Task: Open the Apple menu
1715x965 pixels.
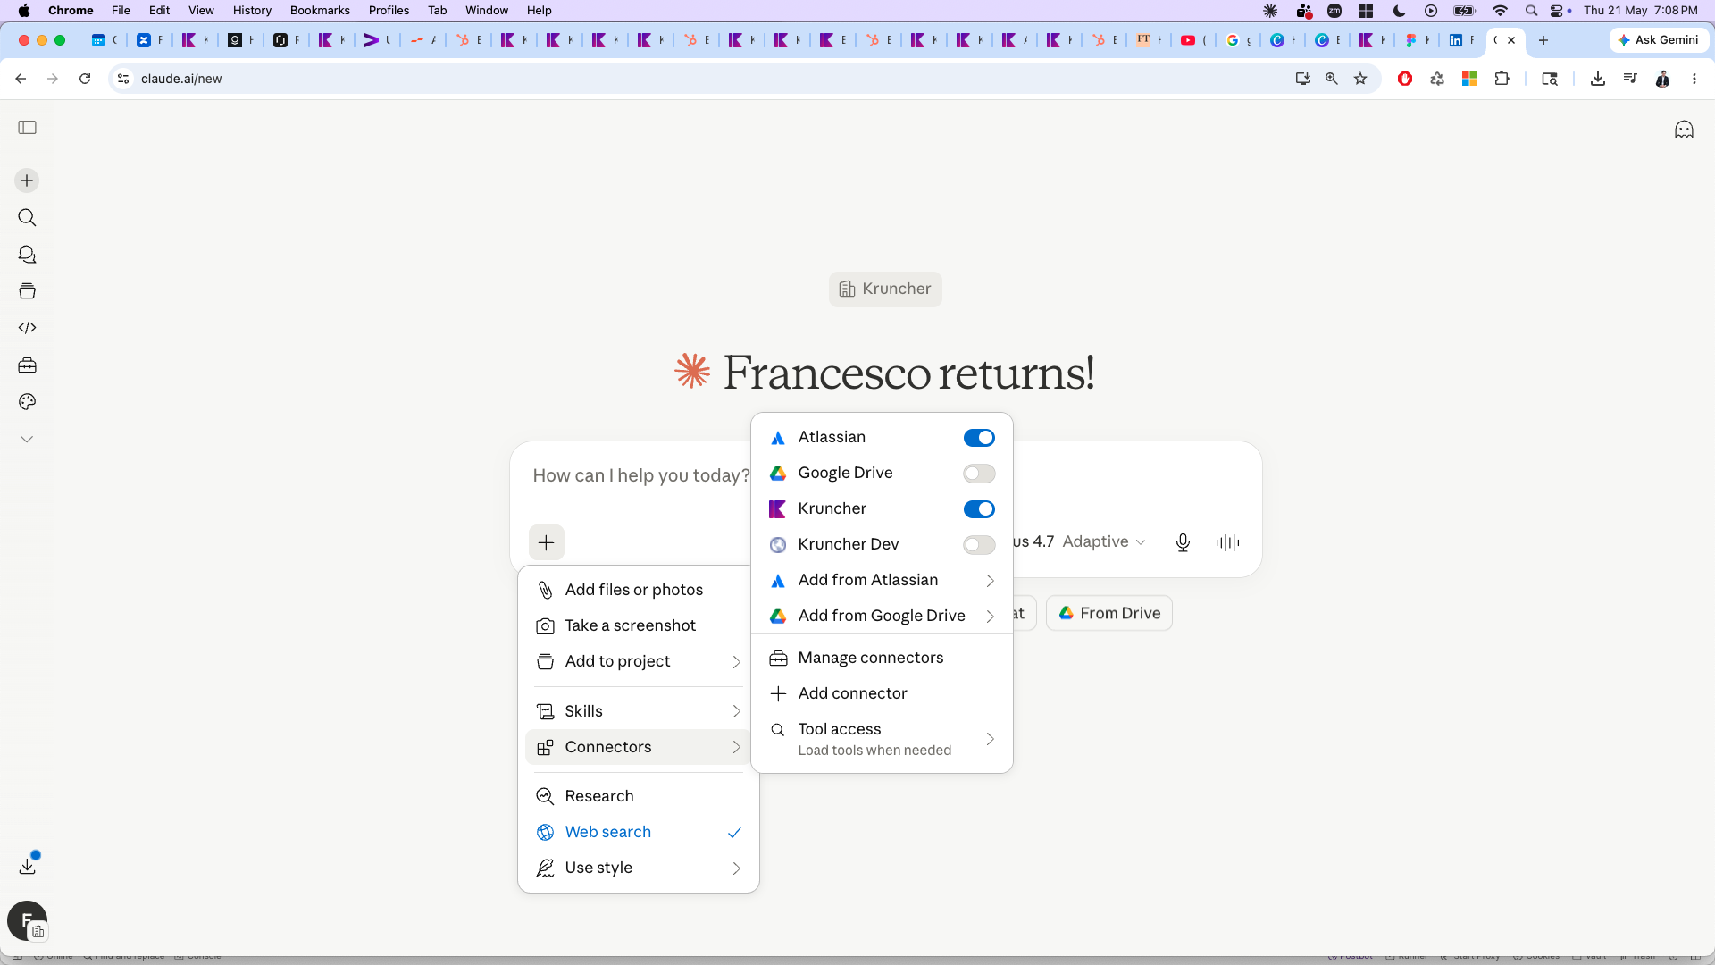Action: pyautogui.click(x=24, y=11)
